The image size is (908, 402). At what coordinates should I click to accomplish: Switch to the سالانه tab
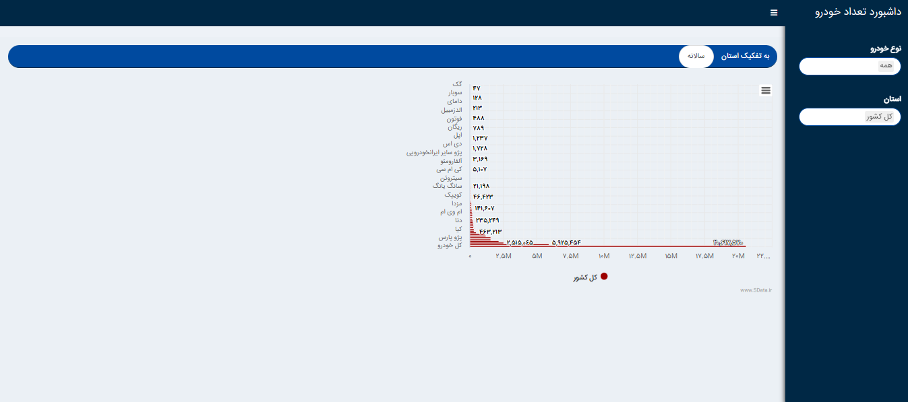(x=696, y=56)
